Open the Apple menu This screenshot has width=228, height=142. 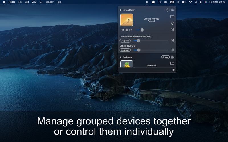click(4, 2)
